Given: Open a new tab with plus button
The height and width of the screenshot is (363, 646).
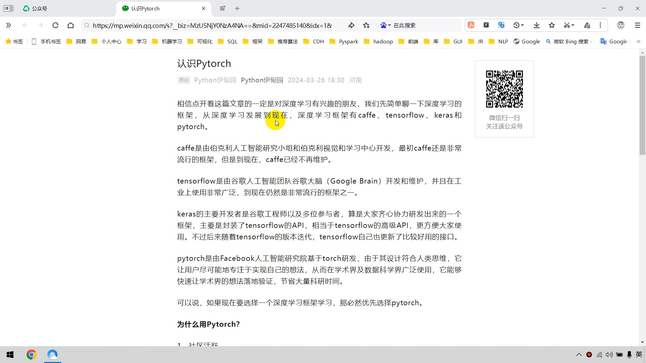Looking at the screenshot, I should (237, 8).
